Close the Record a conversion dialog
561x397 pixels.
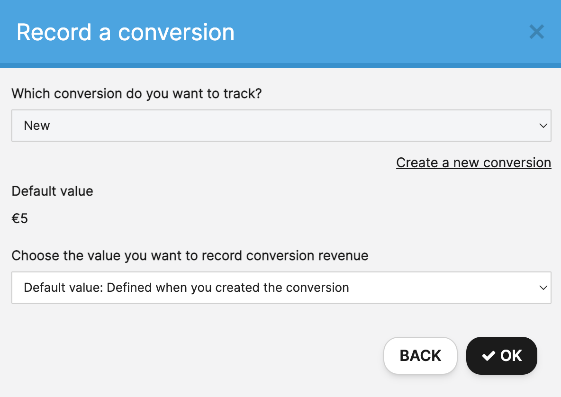(x=536, y=32)
